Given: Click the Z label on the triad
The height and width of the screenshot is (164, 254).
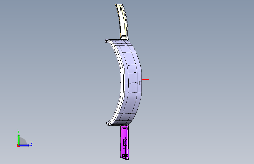Looking at the screenshot, I should 31,144.
